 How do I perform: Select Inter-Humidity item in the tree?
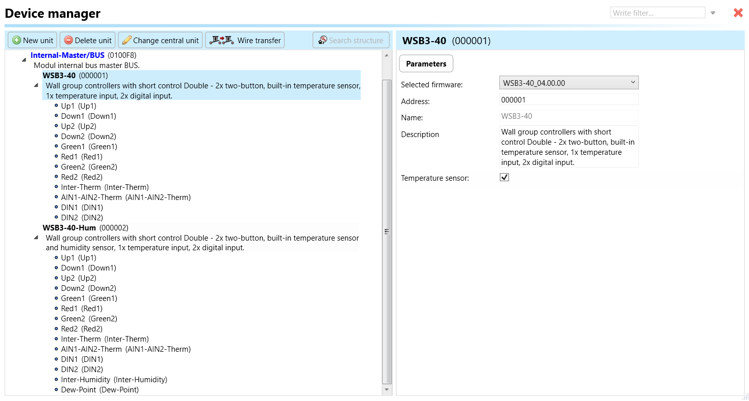point(85,380)
